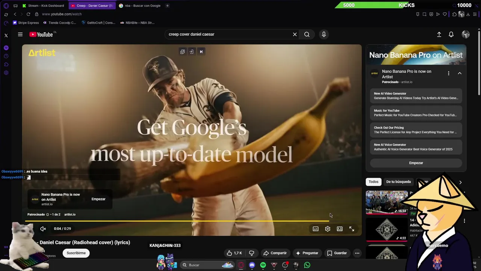
Task: Like the video with 1,7 K thumbs up
Action: (x=234, y=253)
